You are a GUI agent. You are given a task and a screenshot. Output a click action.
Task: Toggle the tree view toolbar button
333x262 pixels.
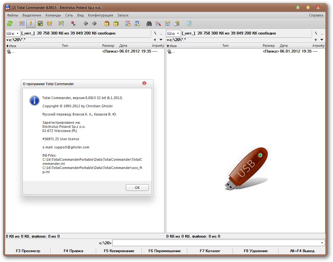point(49,23)
